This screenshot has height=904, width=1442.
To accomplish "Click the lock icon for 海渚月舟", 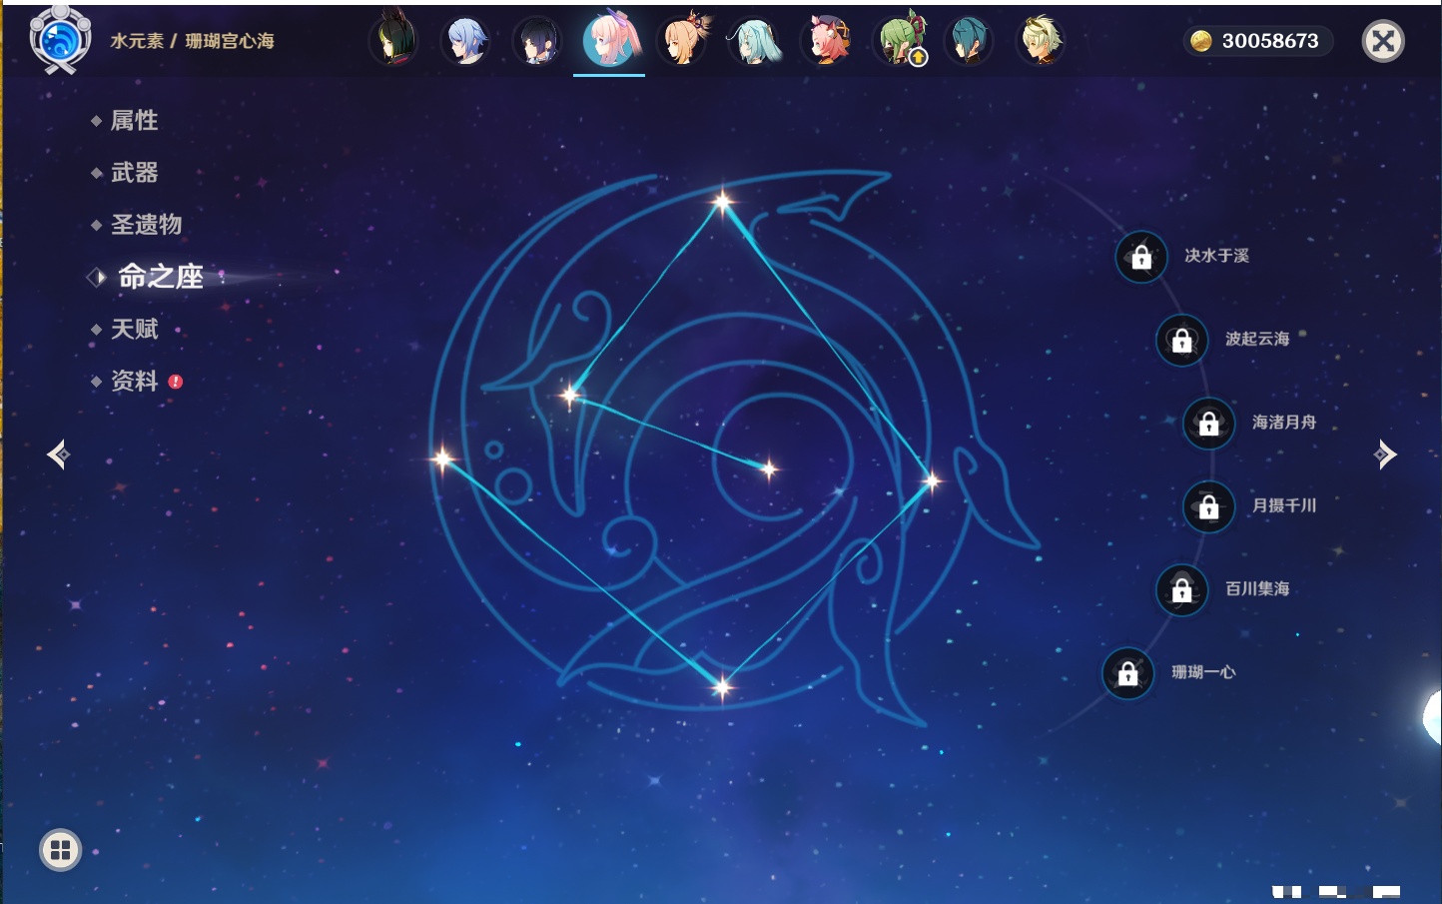I will click(x=1208, y=423).
